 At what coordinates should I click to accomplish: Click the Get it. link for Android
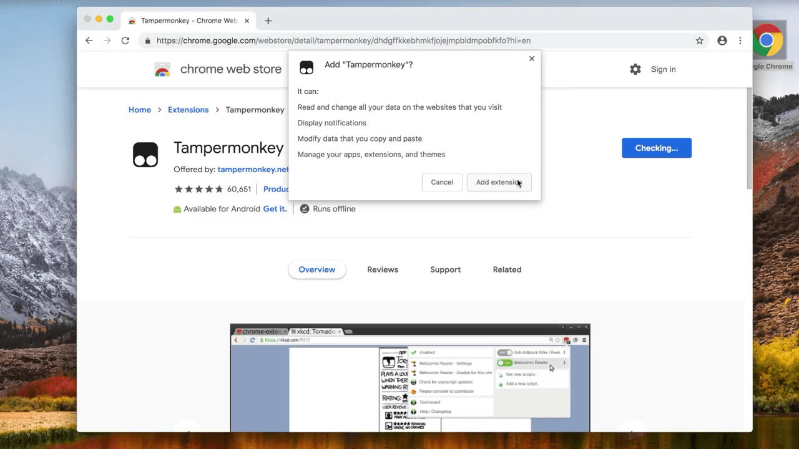click(275, 209)
